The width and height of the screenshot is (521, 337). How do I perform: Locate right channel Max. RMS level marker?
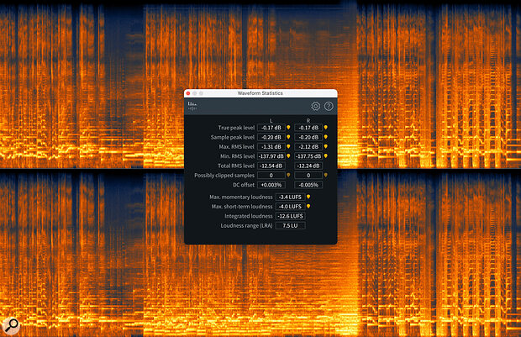324,147
